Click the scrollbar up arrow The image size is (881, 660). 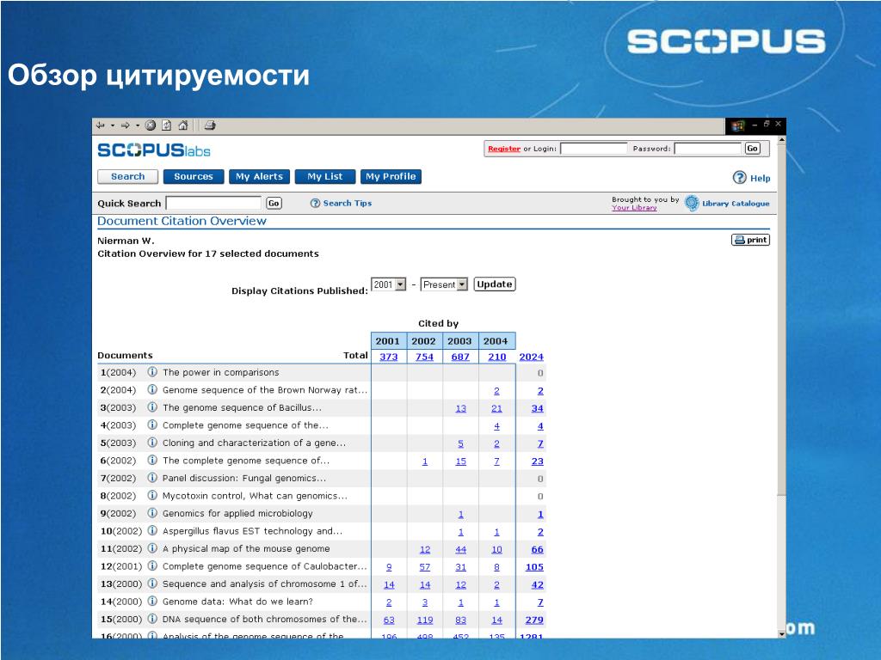[781, 140]
